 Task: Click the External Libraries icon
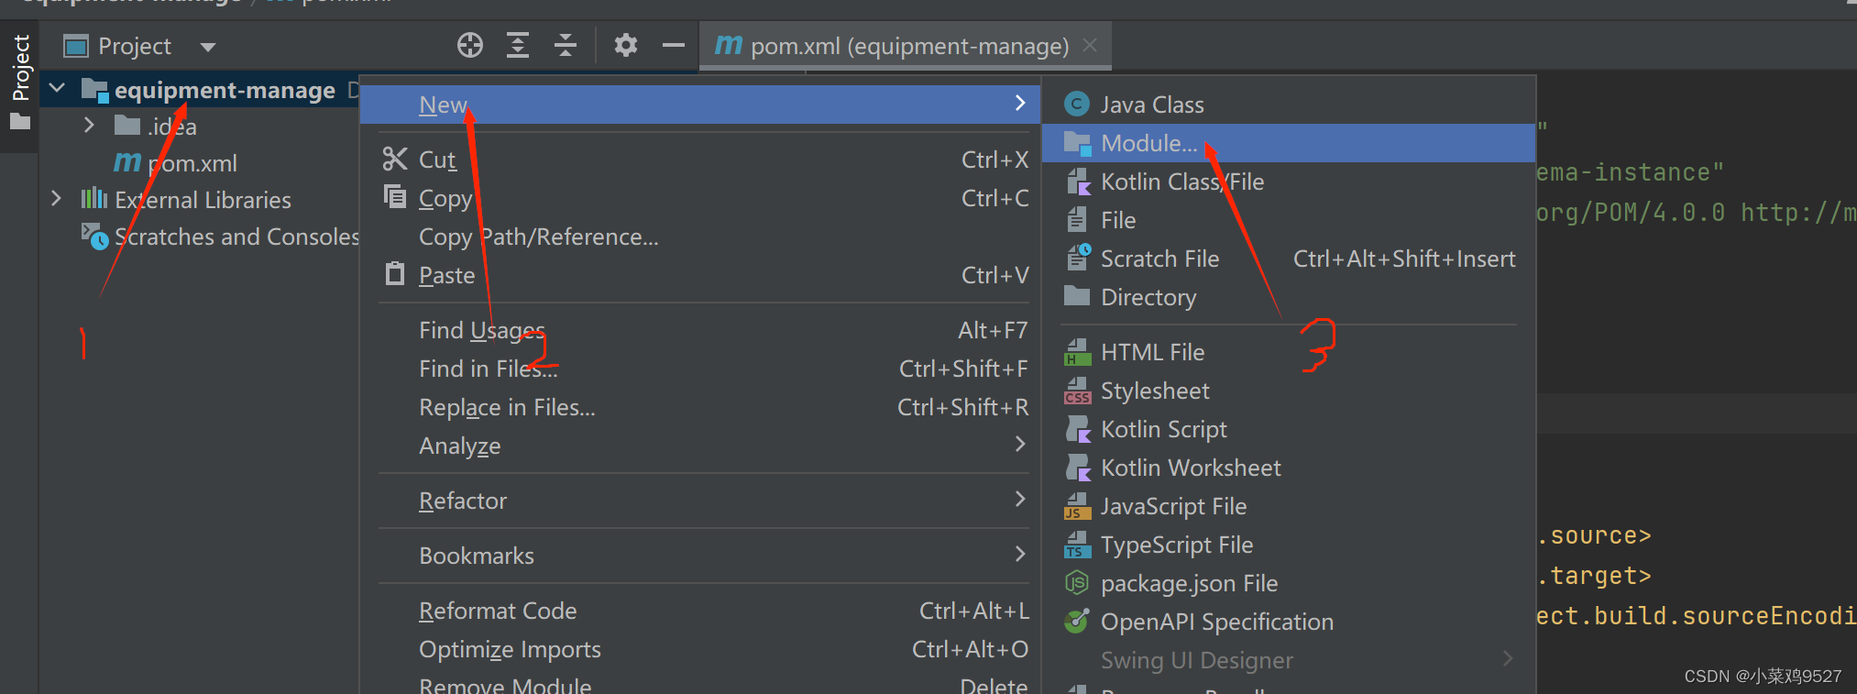point(94,199)
